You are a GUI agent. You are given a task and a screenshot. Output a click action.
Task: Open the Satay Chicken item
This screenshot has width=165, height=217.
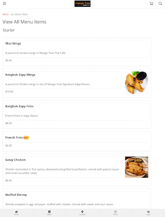[x=77, y=170]
